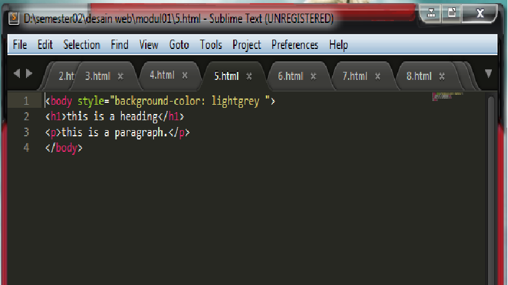Open the Tools menu

(x=211, y=45)
